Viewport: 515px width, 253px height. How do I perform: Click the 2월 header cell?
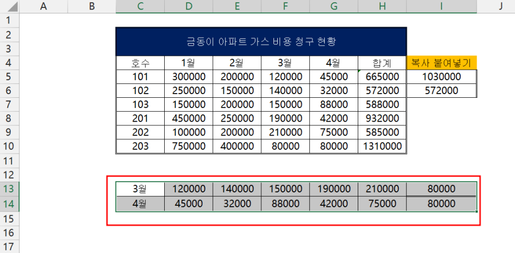point(237,63)
